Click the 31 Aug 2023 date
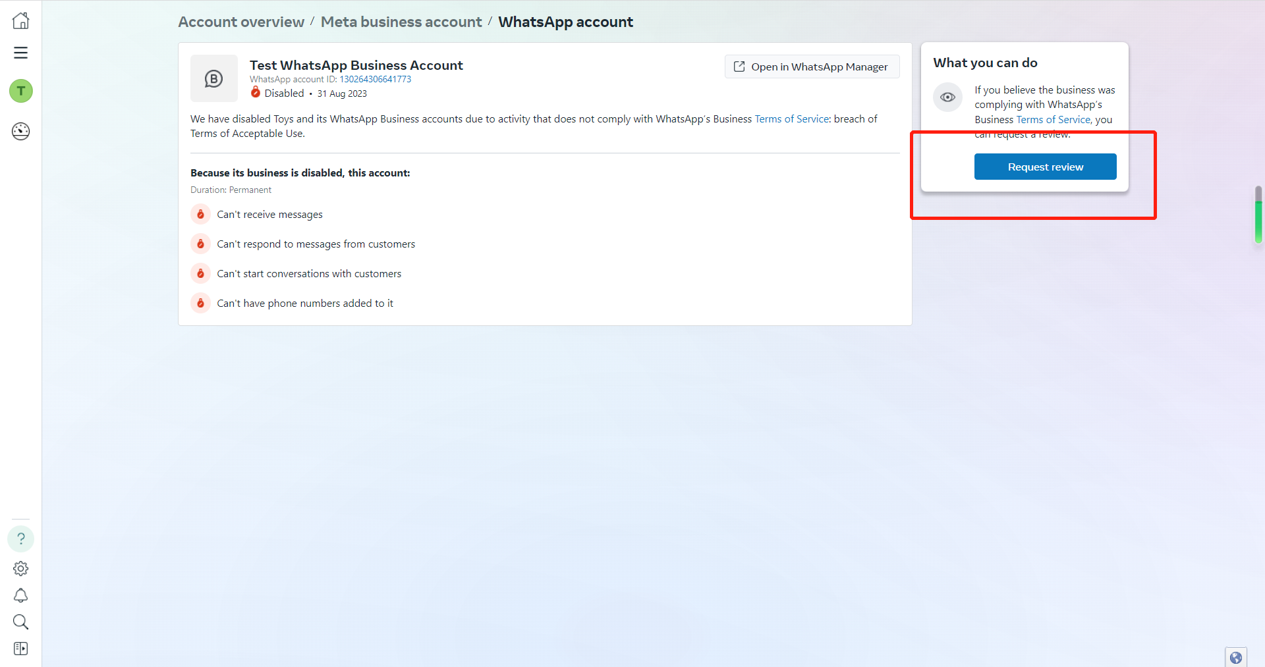The height and width of the screenshot is (667, 1265). pos(342,93)
